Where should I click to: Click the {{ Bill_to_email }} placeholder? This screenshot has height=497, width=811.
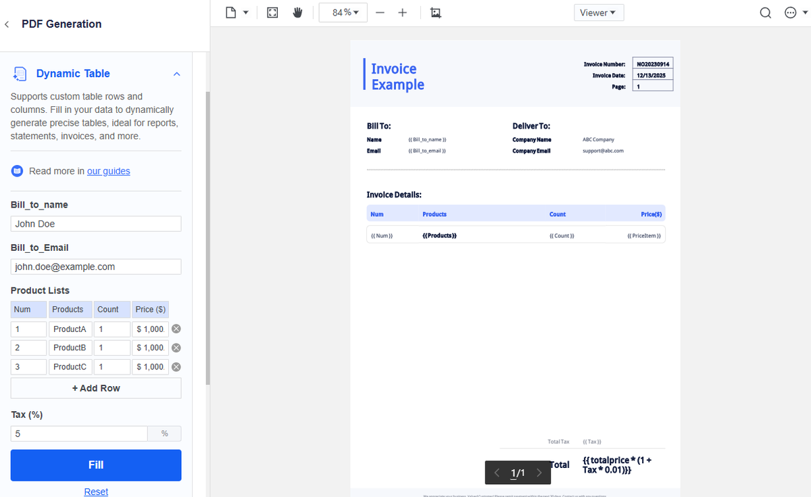tap(427, 151)
